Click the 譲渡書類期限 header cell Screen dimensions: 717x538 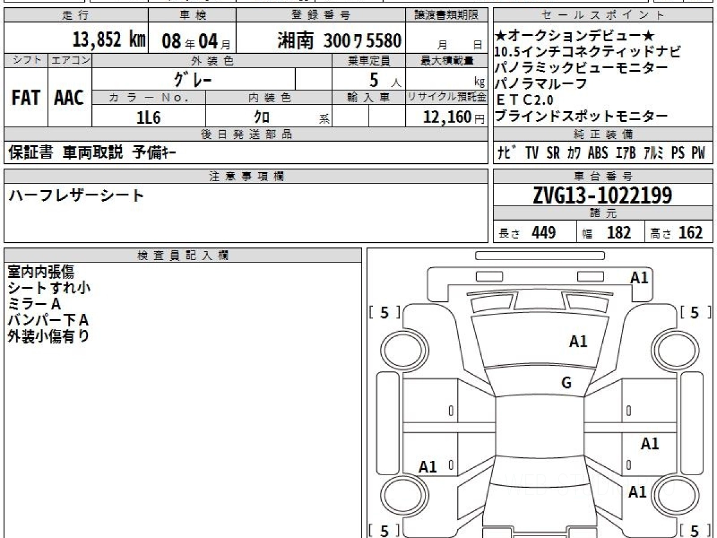[x=447, y=16]
